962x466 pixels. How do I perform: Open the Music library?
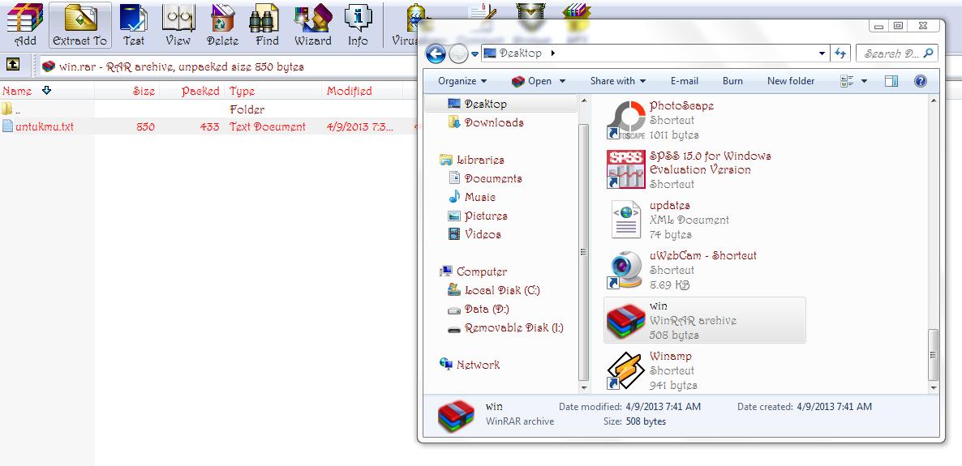pyautogui.click(x=479, y=198)
